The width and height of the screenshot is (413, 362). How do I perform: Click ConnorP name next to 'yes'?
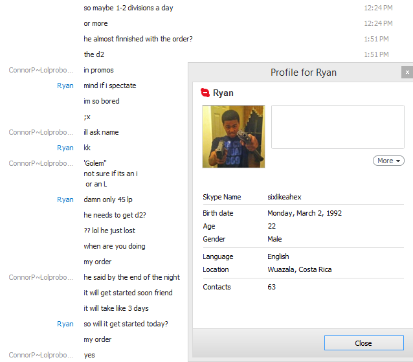[x=41, y=355]
